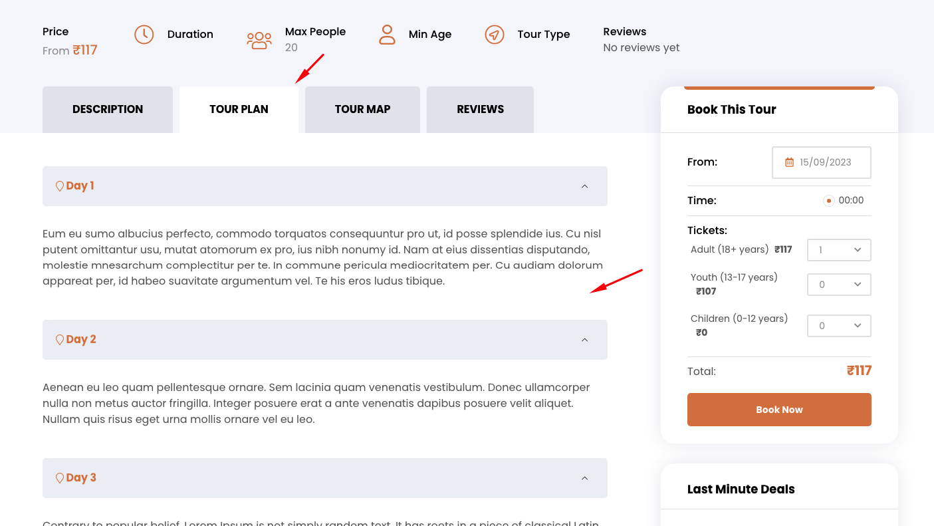Click the Youth price ₹107 text
This screenshot has width=934, height=526.
pyautogui.click(x=706, y=291)
